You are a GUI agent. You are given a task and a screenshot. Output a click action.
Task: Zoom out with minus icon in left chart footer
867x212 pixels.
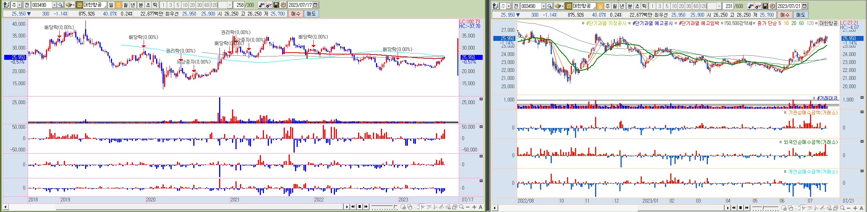pyautogui.click(x=467, y=207)
